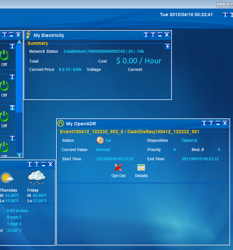Click current price $ 0.10 / kWh

(x=70, y=70)
